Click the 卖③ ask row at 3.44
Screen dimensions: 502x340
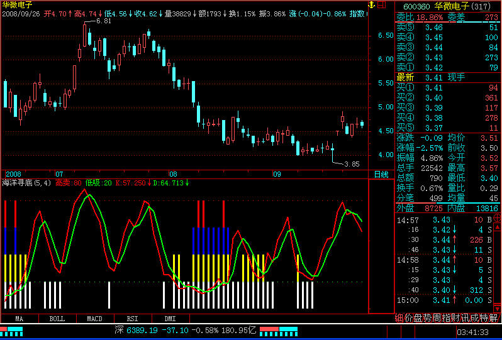tap(447, 47)
